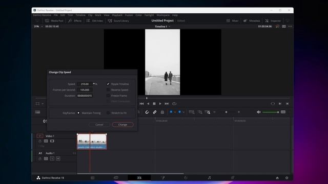
Task: Toggle linked selection chain icon
Action: (155, 112)
